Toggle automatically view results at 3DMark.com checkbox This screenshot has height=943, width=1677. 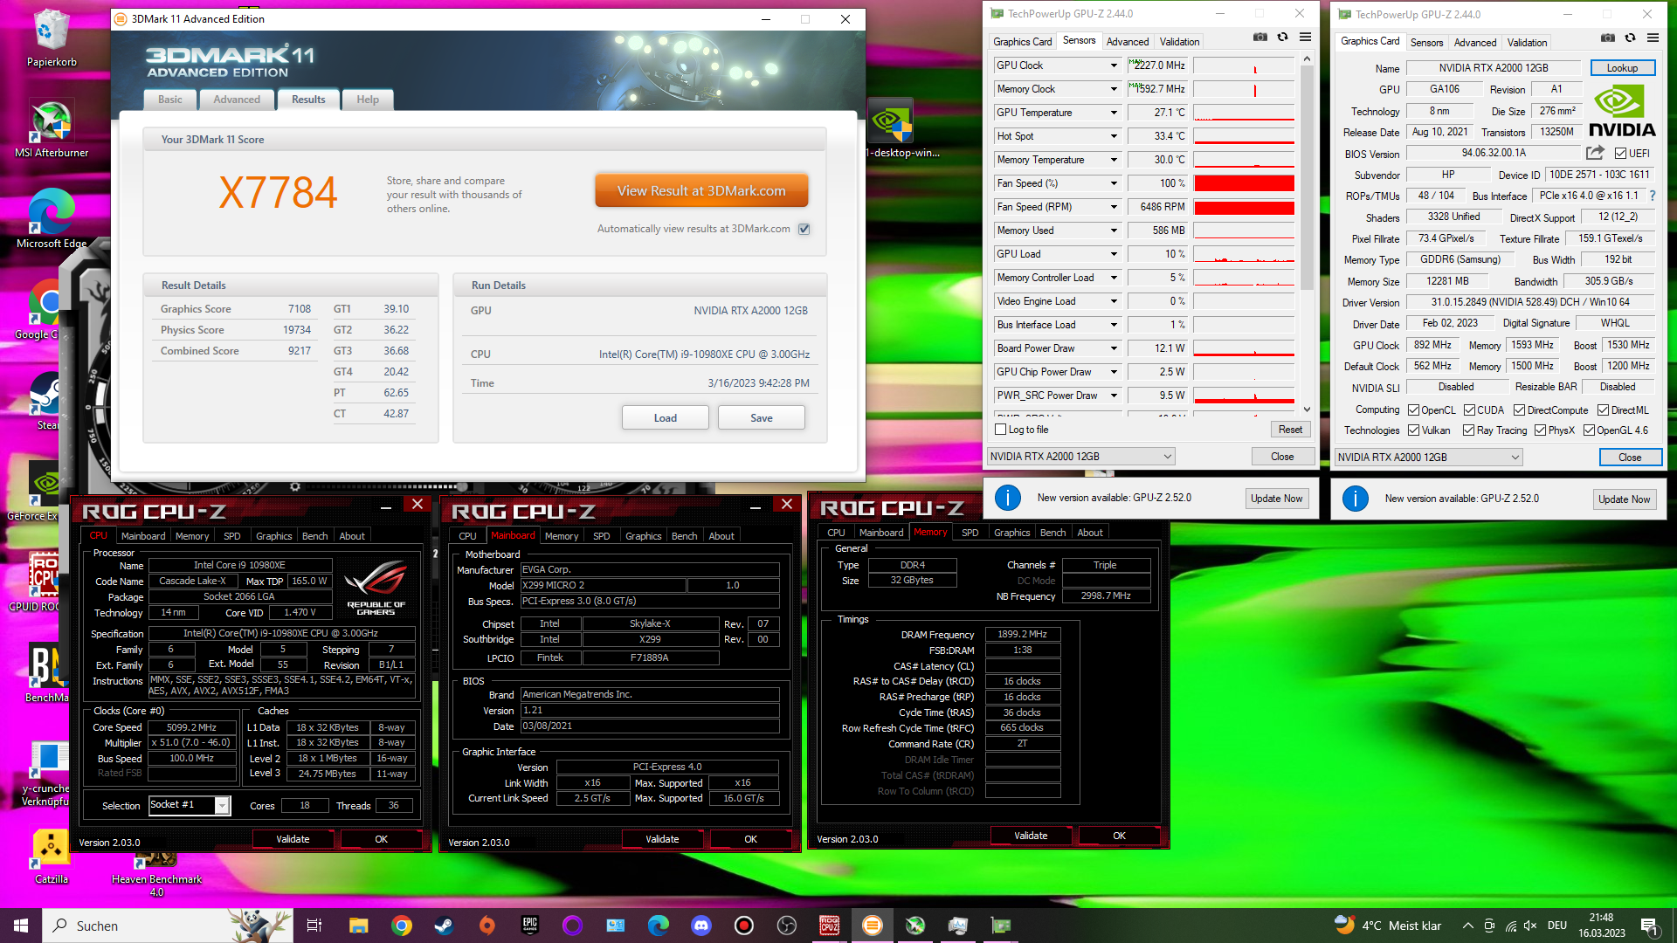(x=804, y=229)
